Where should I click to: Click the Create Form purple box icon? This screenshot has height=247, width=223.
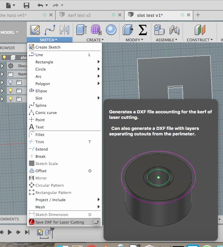pyautogui.click(x=96, y=30)
